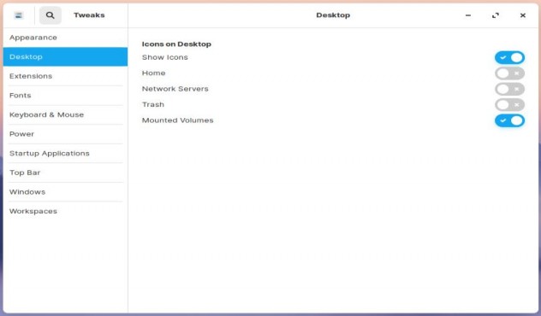Image resolution: width=541 pixels, height=316 pixels.
Task: Switch to Top Bar settings
Action: pos(66,173)
